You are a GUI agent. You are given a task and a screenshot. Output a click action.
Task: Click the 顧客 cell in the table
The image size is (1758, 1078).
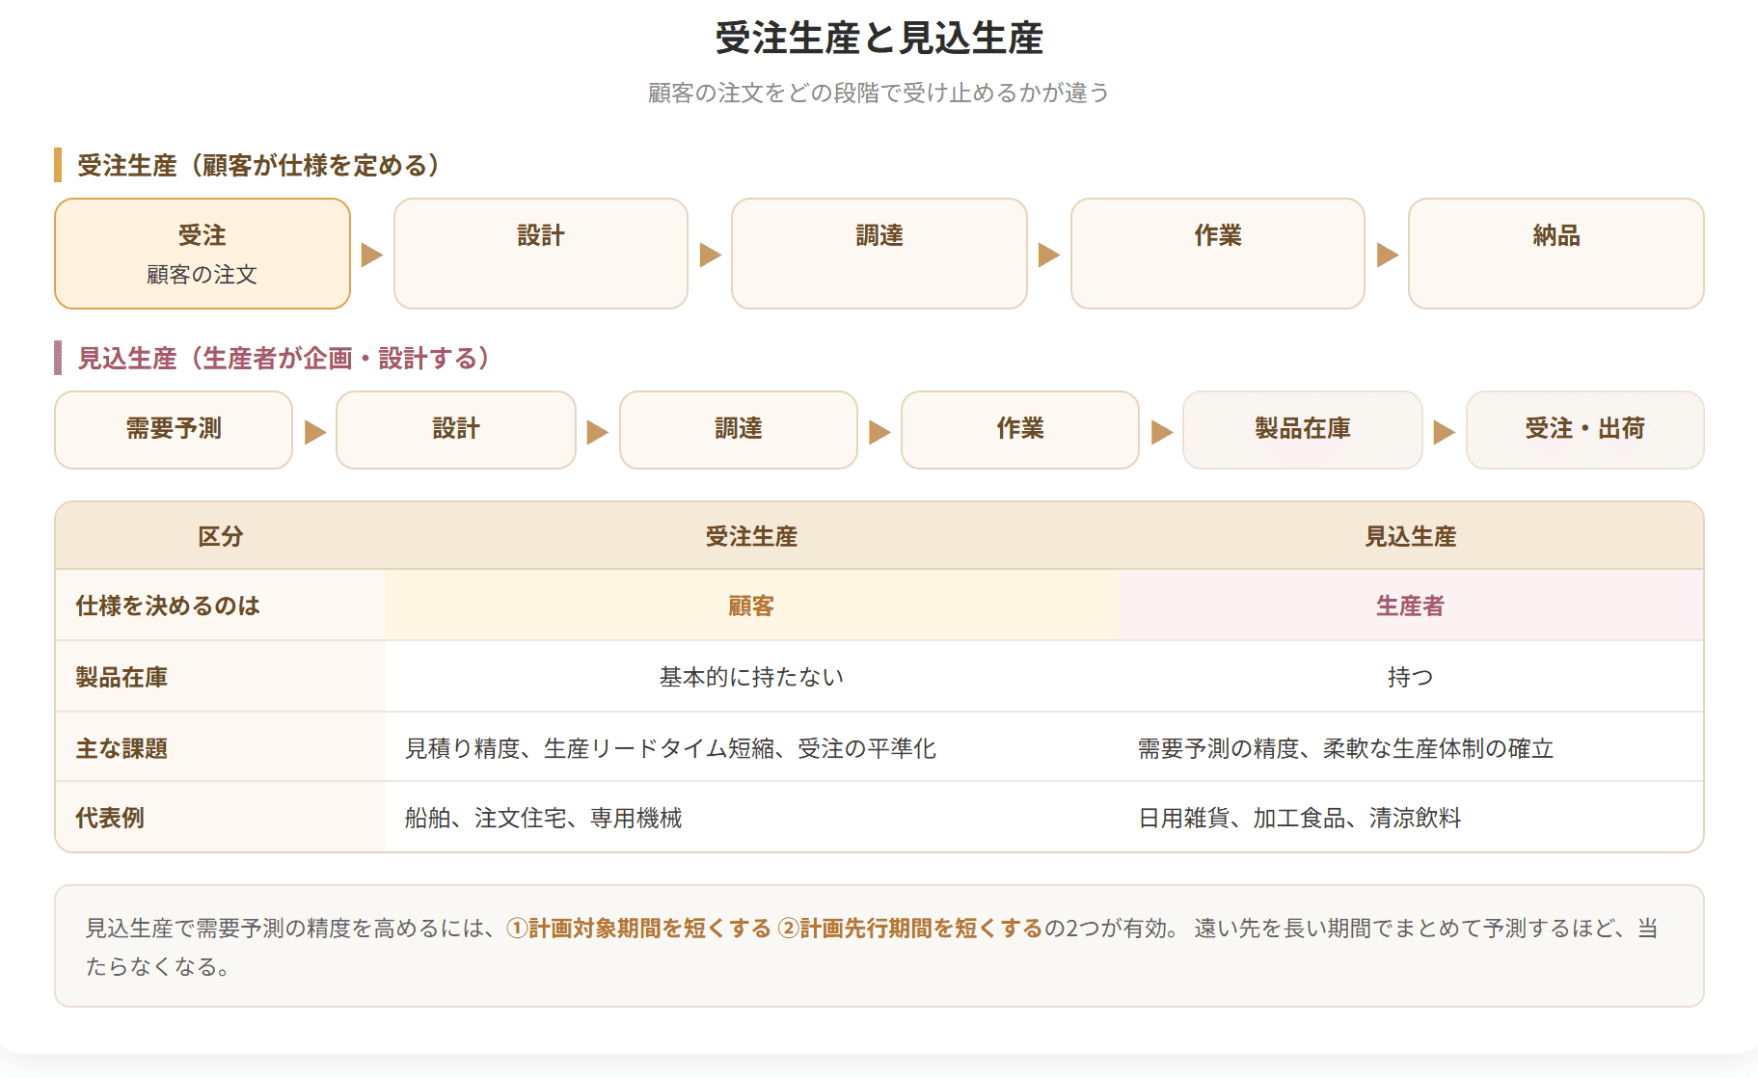point(751,606)
